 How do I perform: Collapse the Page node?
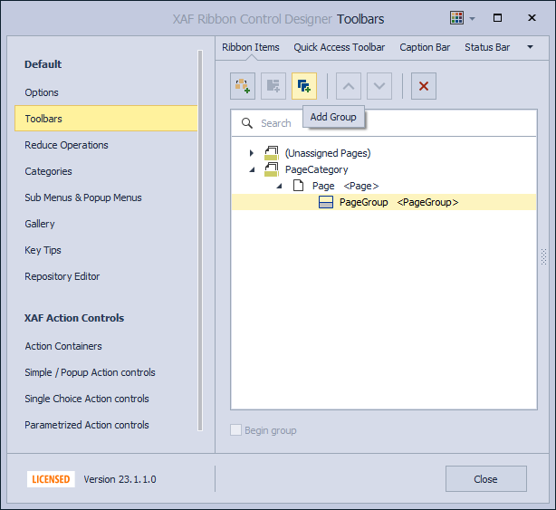pyautogui.click(x=279, y=186)
